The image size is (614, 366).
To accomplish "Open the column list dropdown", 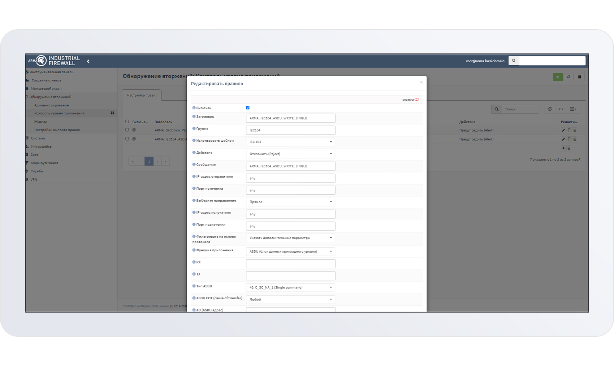I will click(573, 109).
